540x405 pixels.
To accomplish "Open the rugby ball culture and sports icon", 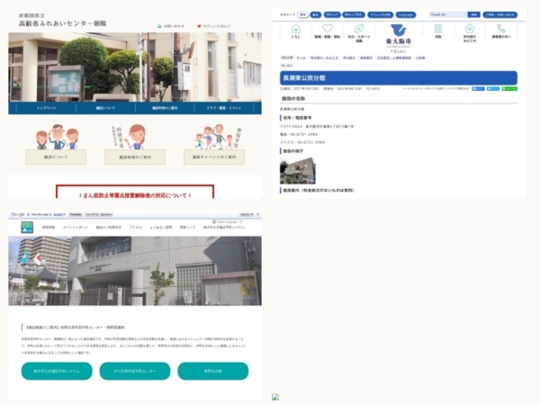I will coord(359,28).
